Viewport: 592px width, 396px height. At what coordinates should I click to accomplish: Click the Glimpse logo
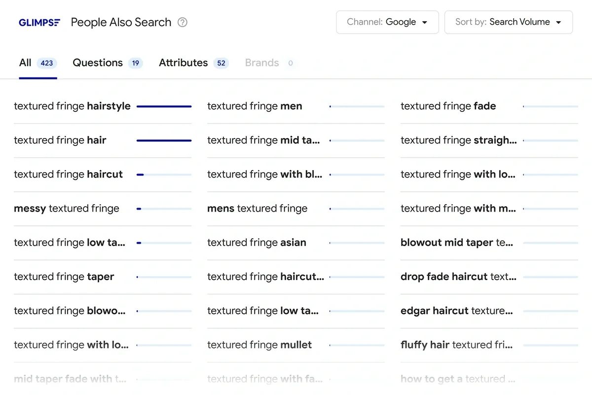(x=39, y=22)
